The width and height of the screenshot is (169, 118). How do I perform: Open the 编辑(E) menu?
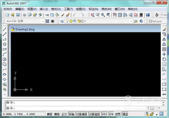click(x=20, y=9)
